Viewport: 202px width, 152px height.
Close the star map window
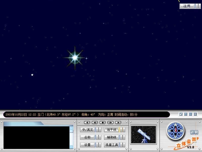pos(195,114)
